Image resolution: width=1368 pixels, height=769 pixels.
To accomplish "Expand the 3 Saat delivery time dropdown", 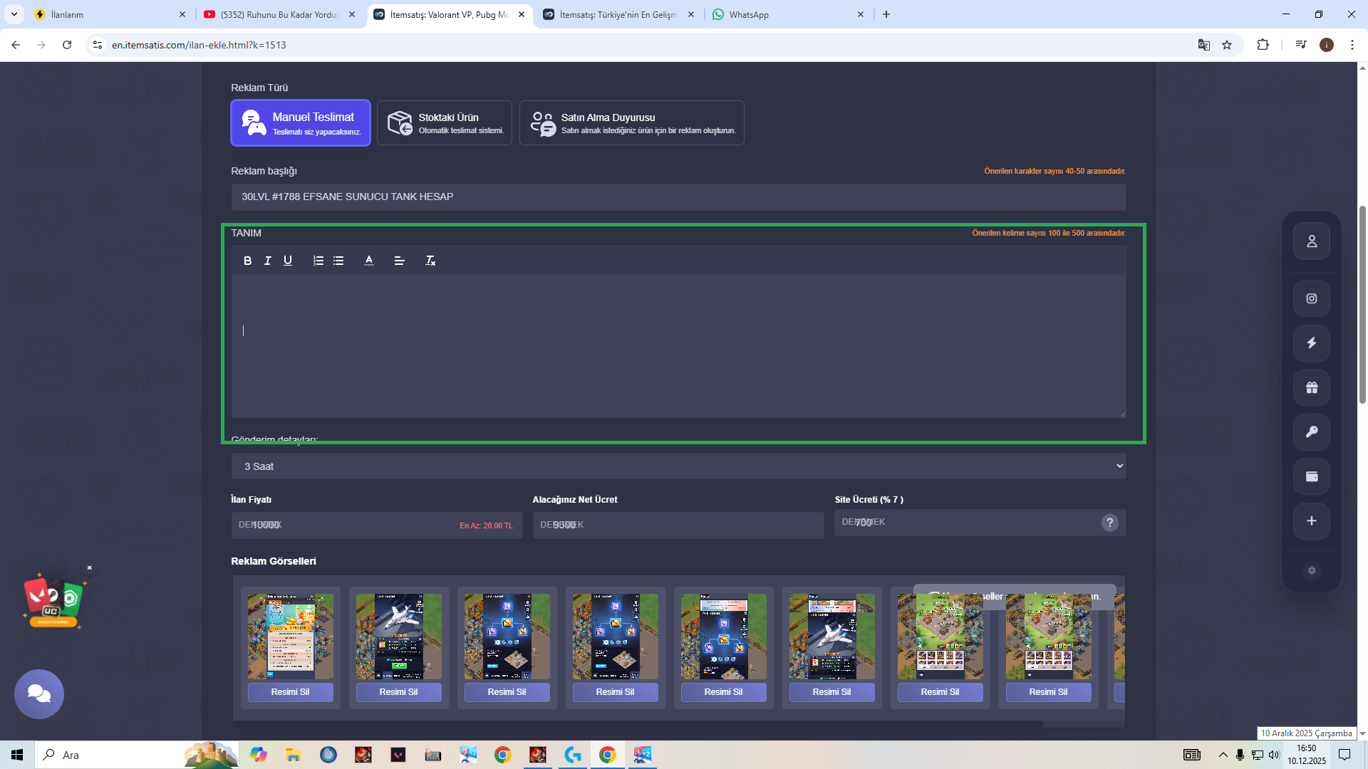I will [x=678, y=466].
